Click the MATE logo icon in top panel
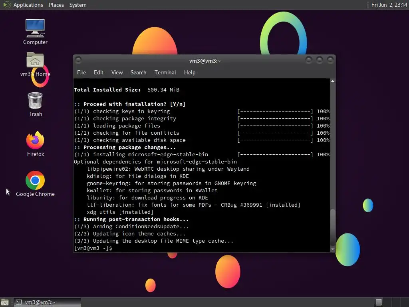 pyautogui.click(x=6, y=5)
